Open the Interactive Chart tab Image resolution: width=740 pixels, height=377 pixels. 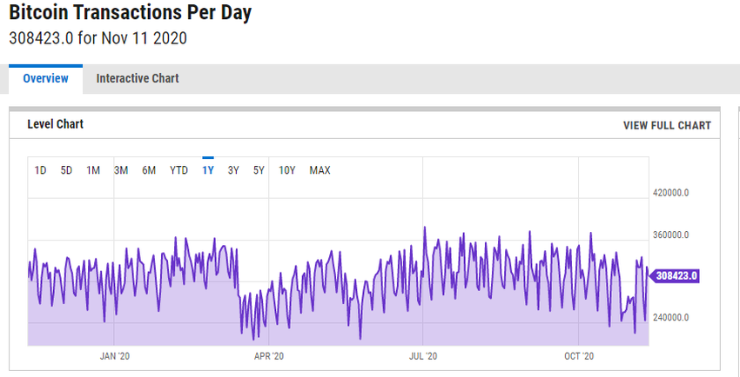(138, 78)
